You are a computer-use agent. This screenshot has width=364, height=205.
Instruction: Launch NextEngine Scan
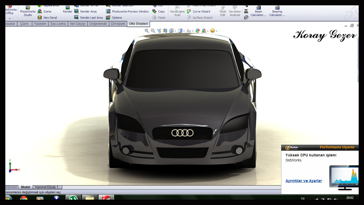coord(177,11)
